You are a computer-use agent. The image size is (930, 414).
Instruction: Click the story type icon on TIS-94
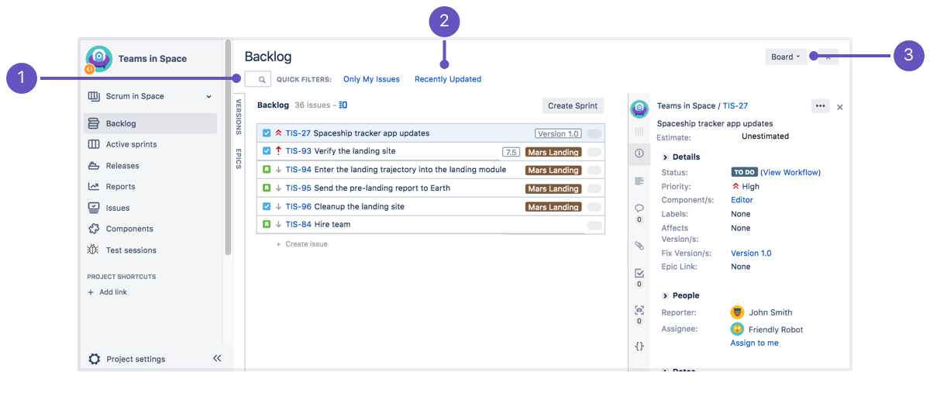267,169
